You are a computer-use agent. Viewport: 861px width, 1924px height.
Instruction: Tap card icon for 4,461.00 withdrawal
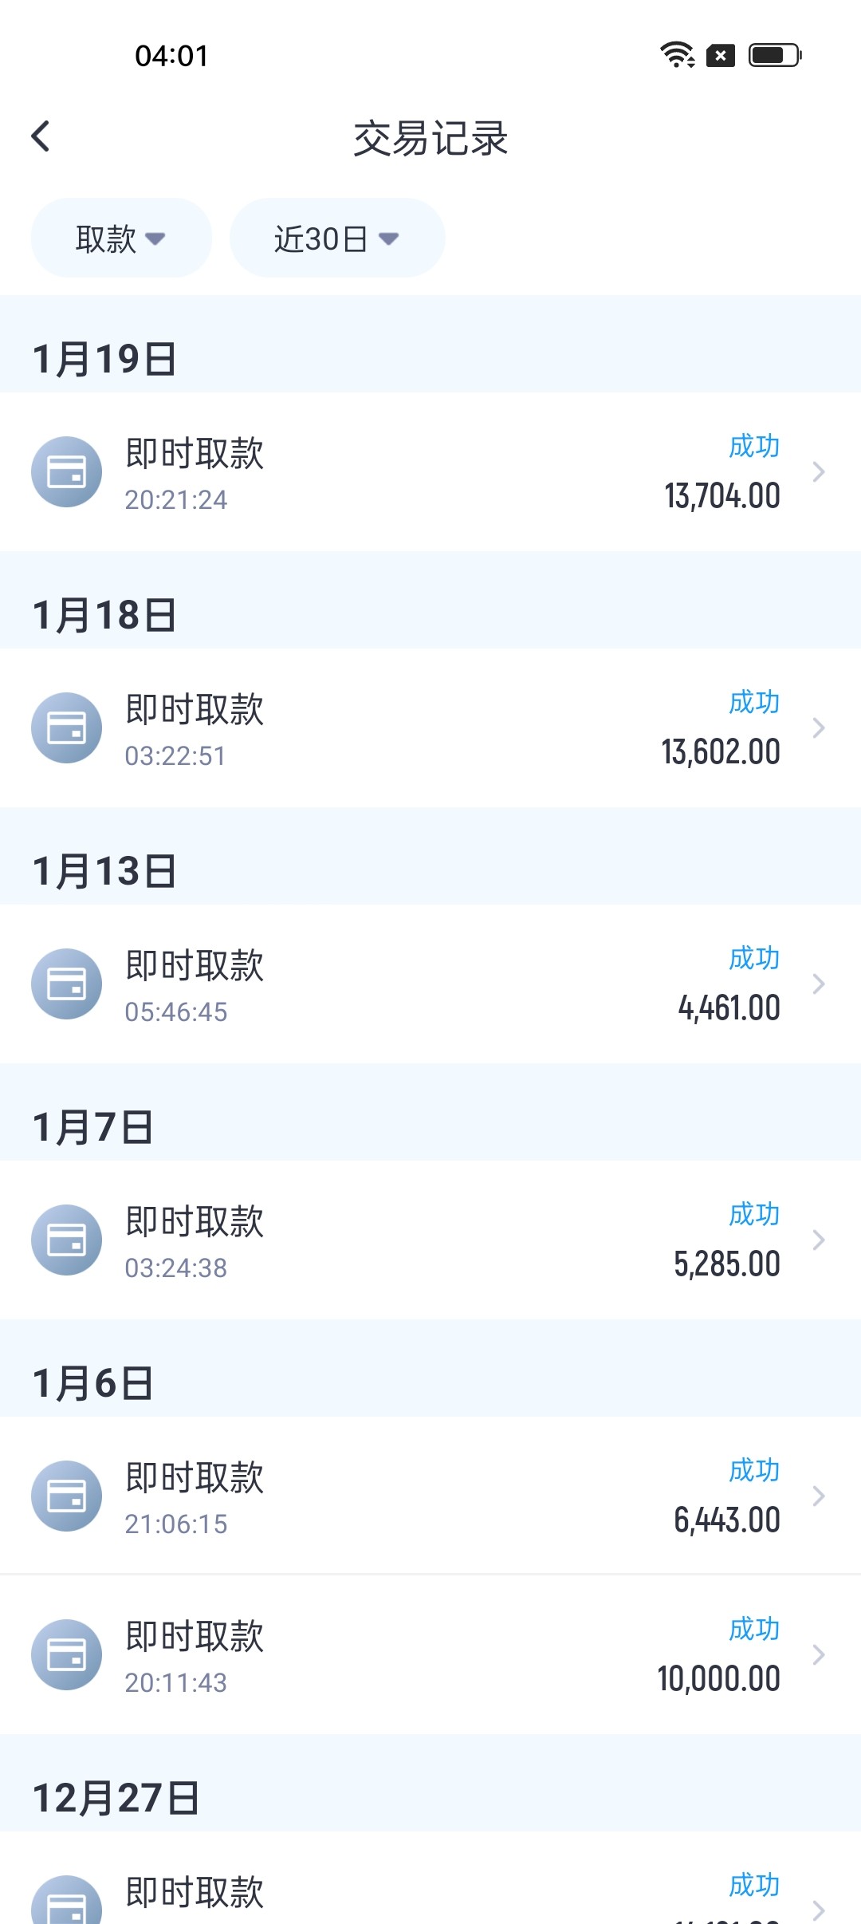66,984
